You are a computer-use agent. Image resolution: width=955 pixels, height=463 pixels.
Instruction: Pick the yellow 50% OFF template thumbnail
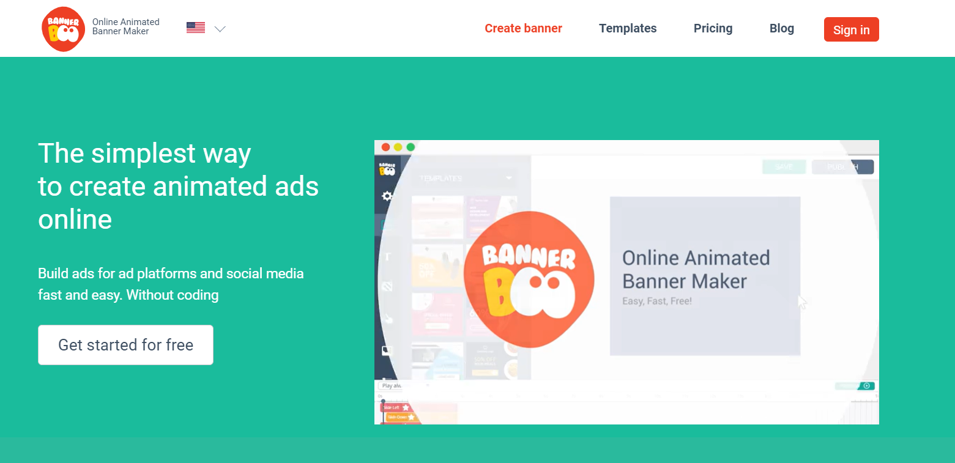(x=437, y=266)
